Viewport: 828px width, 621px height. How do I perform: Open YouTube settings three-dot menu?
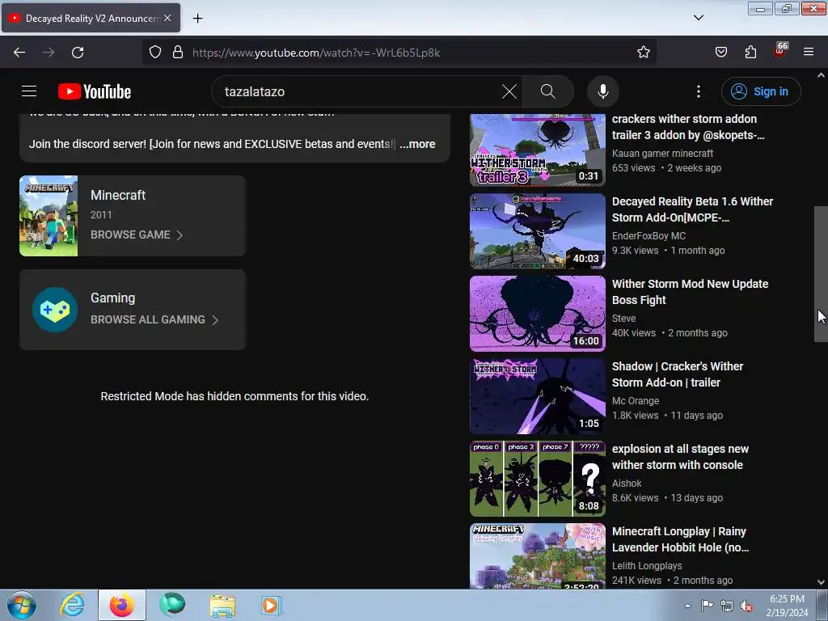point(698,91)
